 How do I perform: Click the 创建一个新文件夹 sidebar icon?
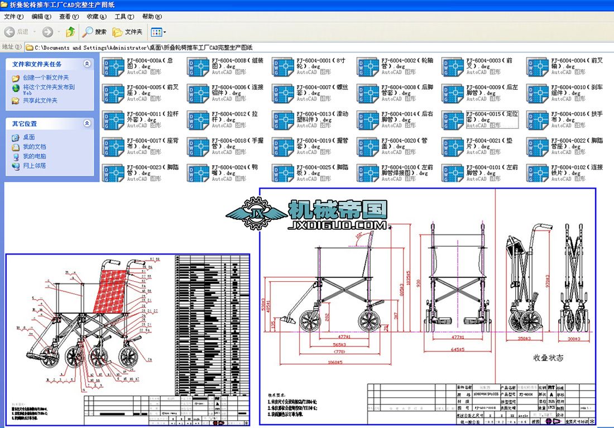tap(17, 78)
